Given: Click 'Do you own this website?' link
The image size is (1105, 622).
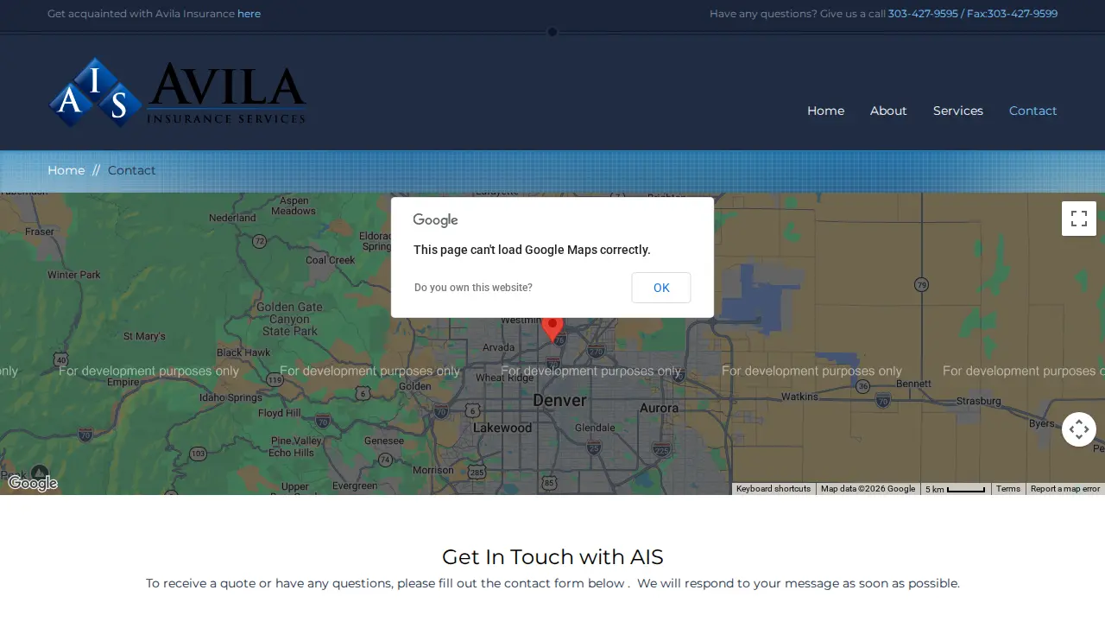Looking at the screenshot, I should (x=473, y=288).
